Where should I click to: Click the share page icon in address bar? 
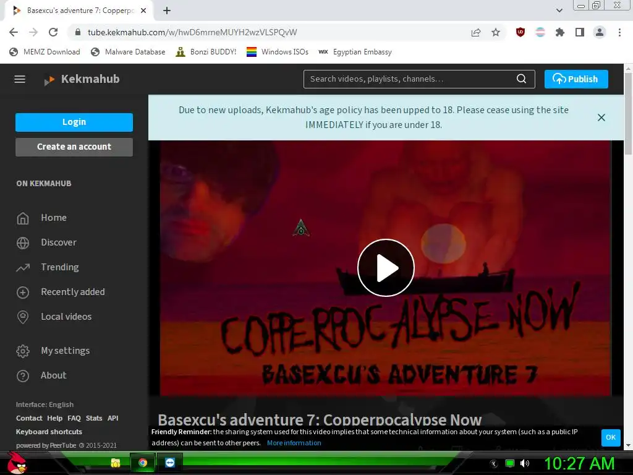(x=476, y=32)
